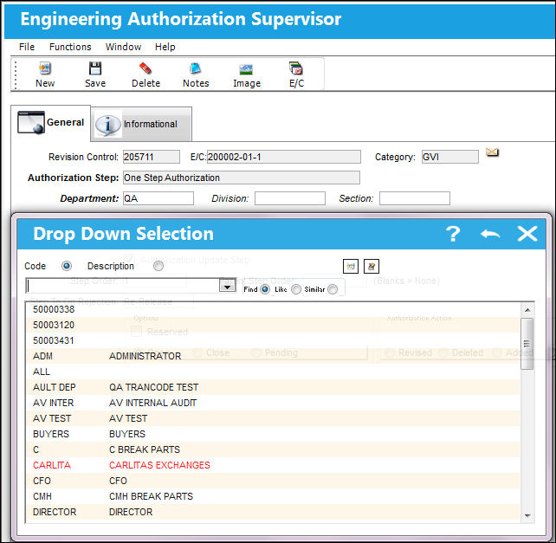Select the BUYERS row
This screenshot has height=543, width=556.
273,434
